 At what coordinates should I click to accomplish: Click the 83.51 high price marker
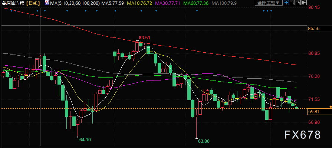click(145, 38)
